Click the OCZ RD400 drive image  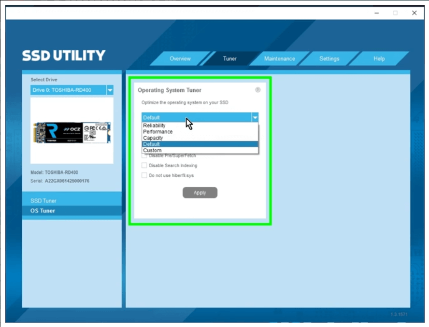click(x=72, y=133)
